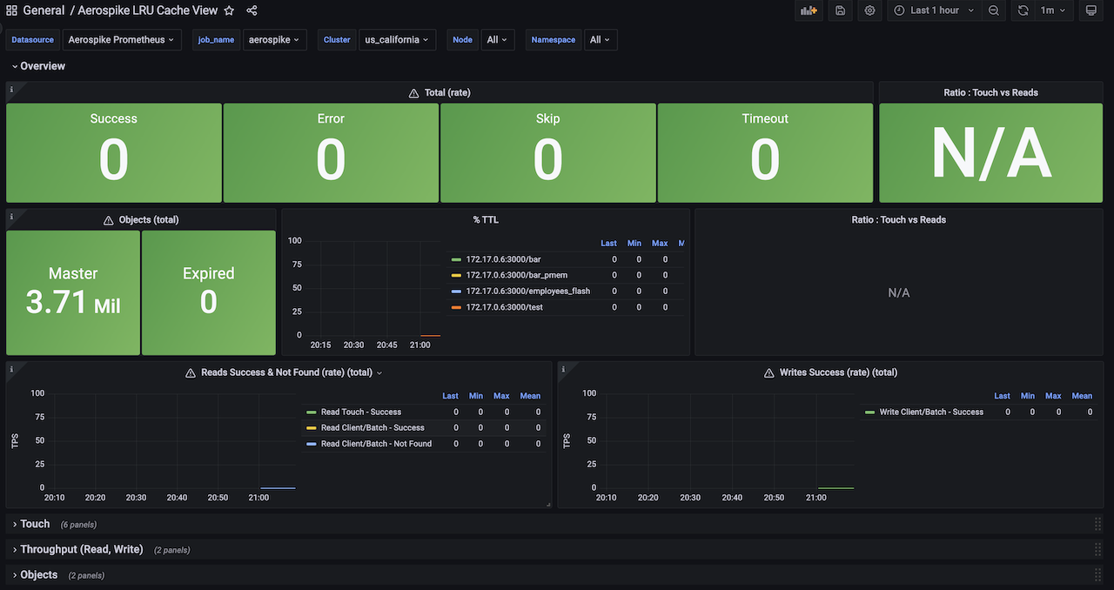1114x590 pixels.
Task: Click Aerospike LRU Cache View title
Action: point(147,10)
